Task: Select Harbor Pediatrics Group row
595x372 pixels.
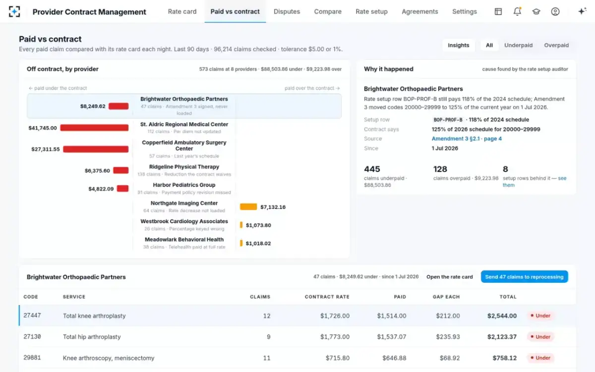Action: click(x=184, y=188)
